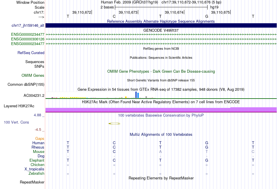Select the dark blue alternate haplotype alignment bar
Screen dimensions: 277x189
161,25
